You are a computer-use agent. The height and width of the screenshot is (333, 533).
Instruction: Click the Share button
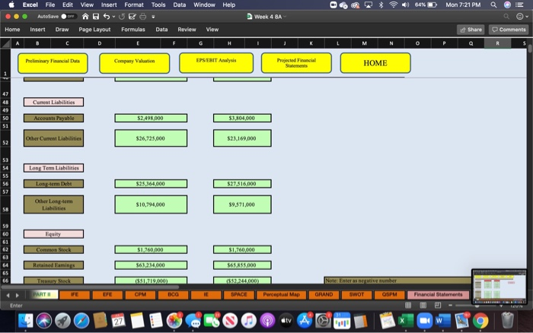point(471,30)
